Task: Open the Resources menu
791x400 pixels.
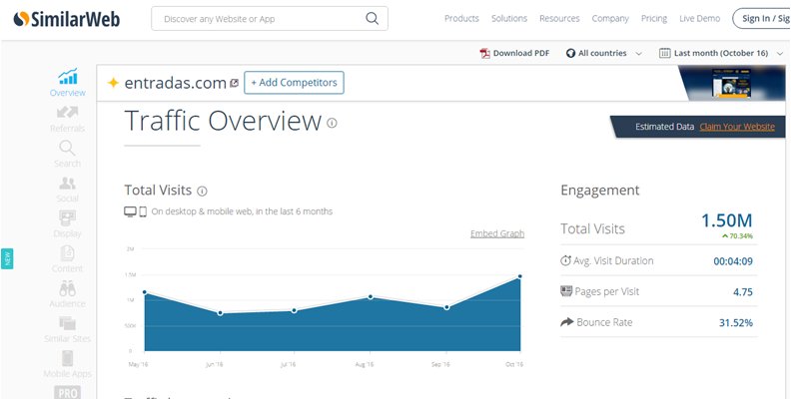Action: [x=559, y=19]
